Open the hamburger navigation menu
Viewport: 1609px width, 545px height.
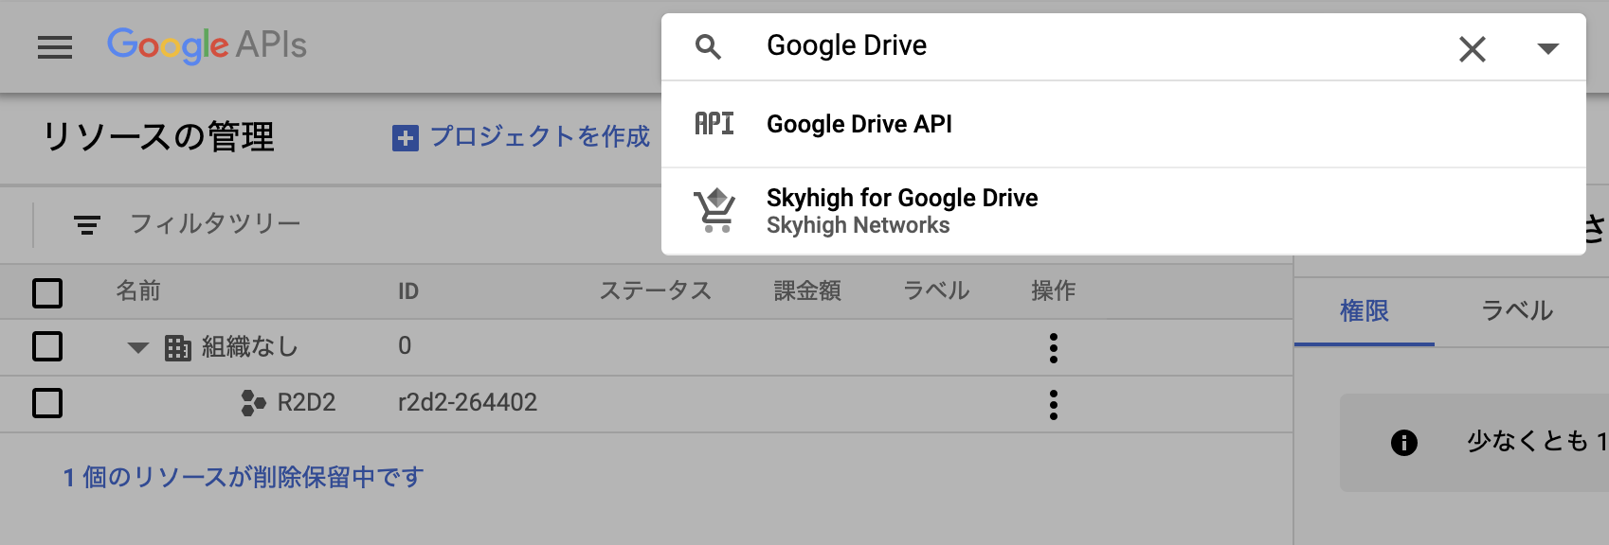tap(55, 46)
